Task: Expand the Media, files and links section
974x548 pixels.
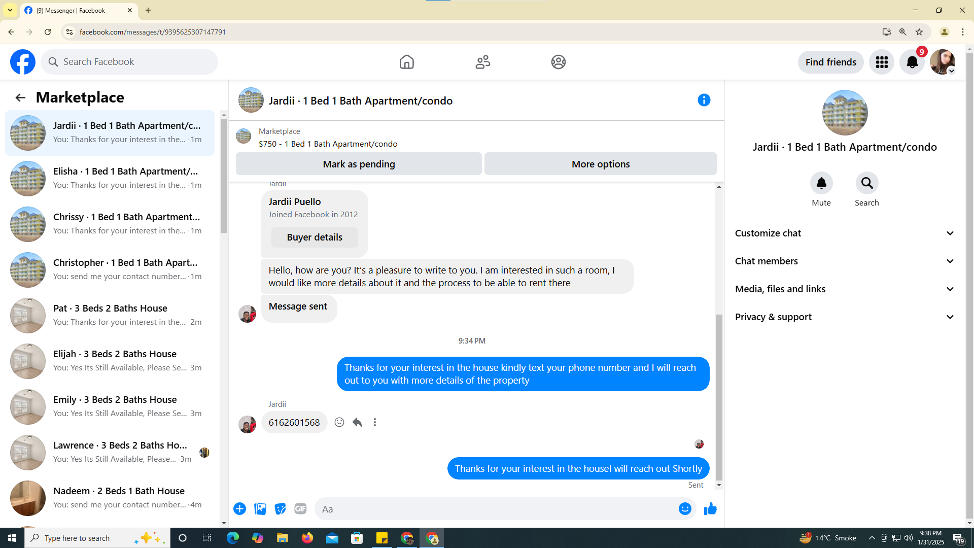Action: point(845,289)
